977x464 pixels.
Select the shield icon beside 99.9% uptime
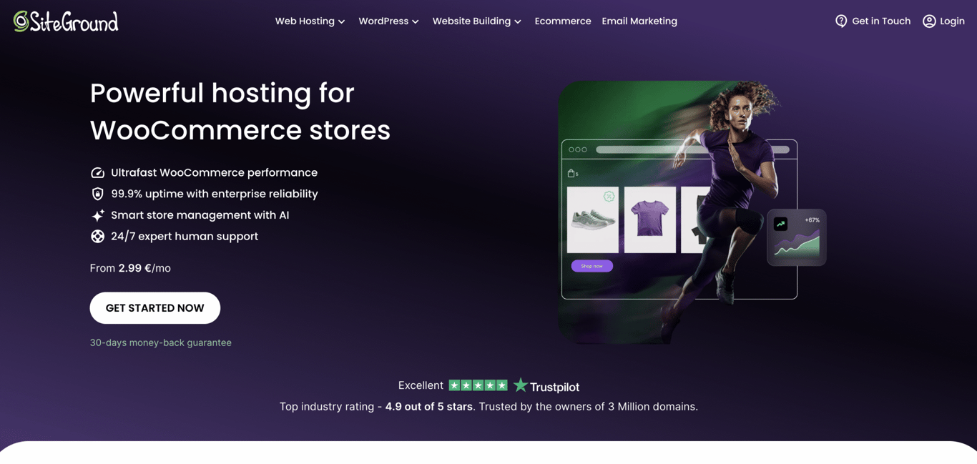tap(97, 194)
